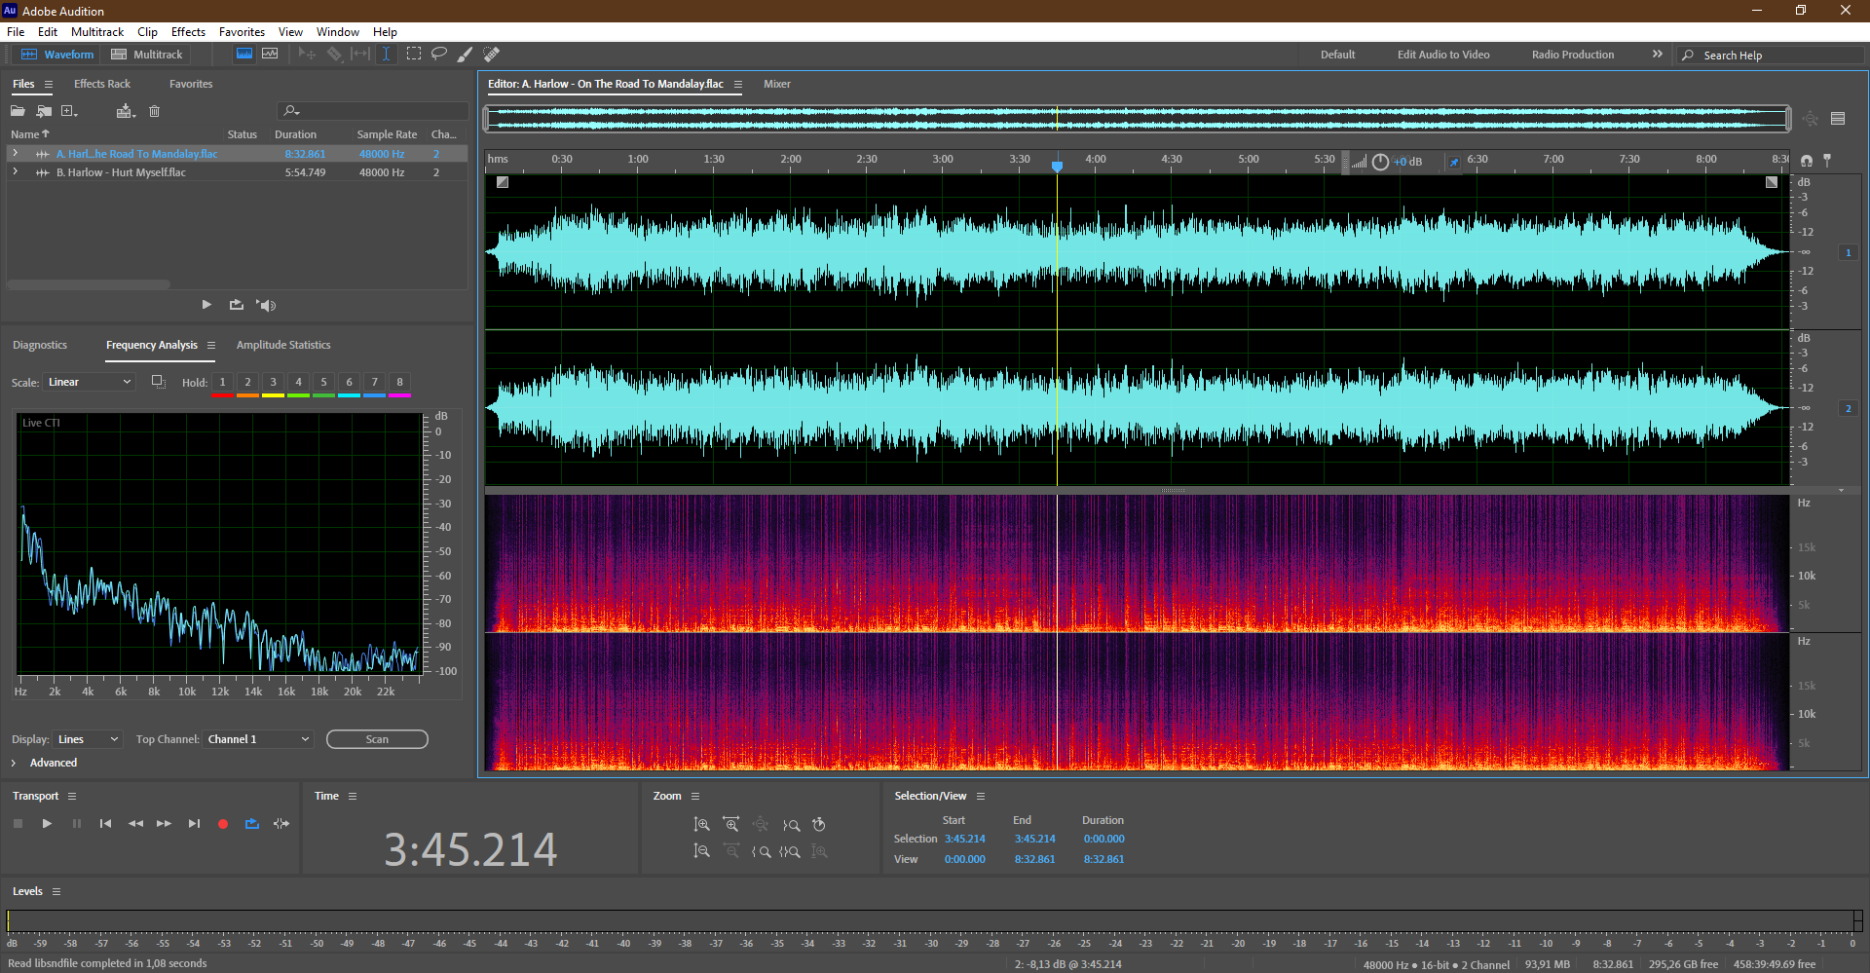Open the Scale dropdown set to Linear
Viewport: 1870px width, 973px height.
pos(89,382)
